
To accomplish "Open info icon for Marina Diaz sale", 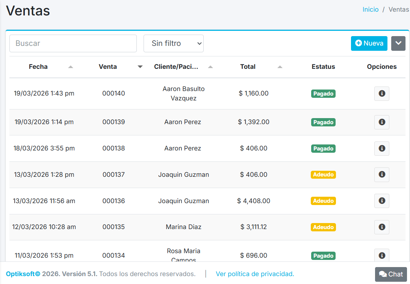I will (x=381, y=227).
